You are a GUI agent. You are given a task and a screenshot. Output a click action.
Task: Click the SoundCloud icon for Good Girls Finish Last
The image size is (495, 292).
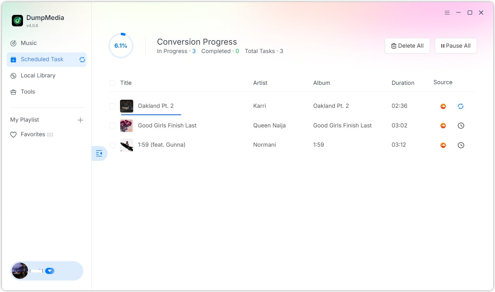pyautogui.click(x=443, y=126)
